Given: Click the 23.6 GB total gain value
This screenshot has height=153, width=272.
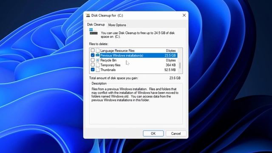Looking at the screenshot, I should pyautogui.click(x=175, y=78).
